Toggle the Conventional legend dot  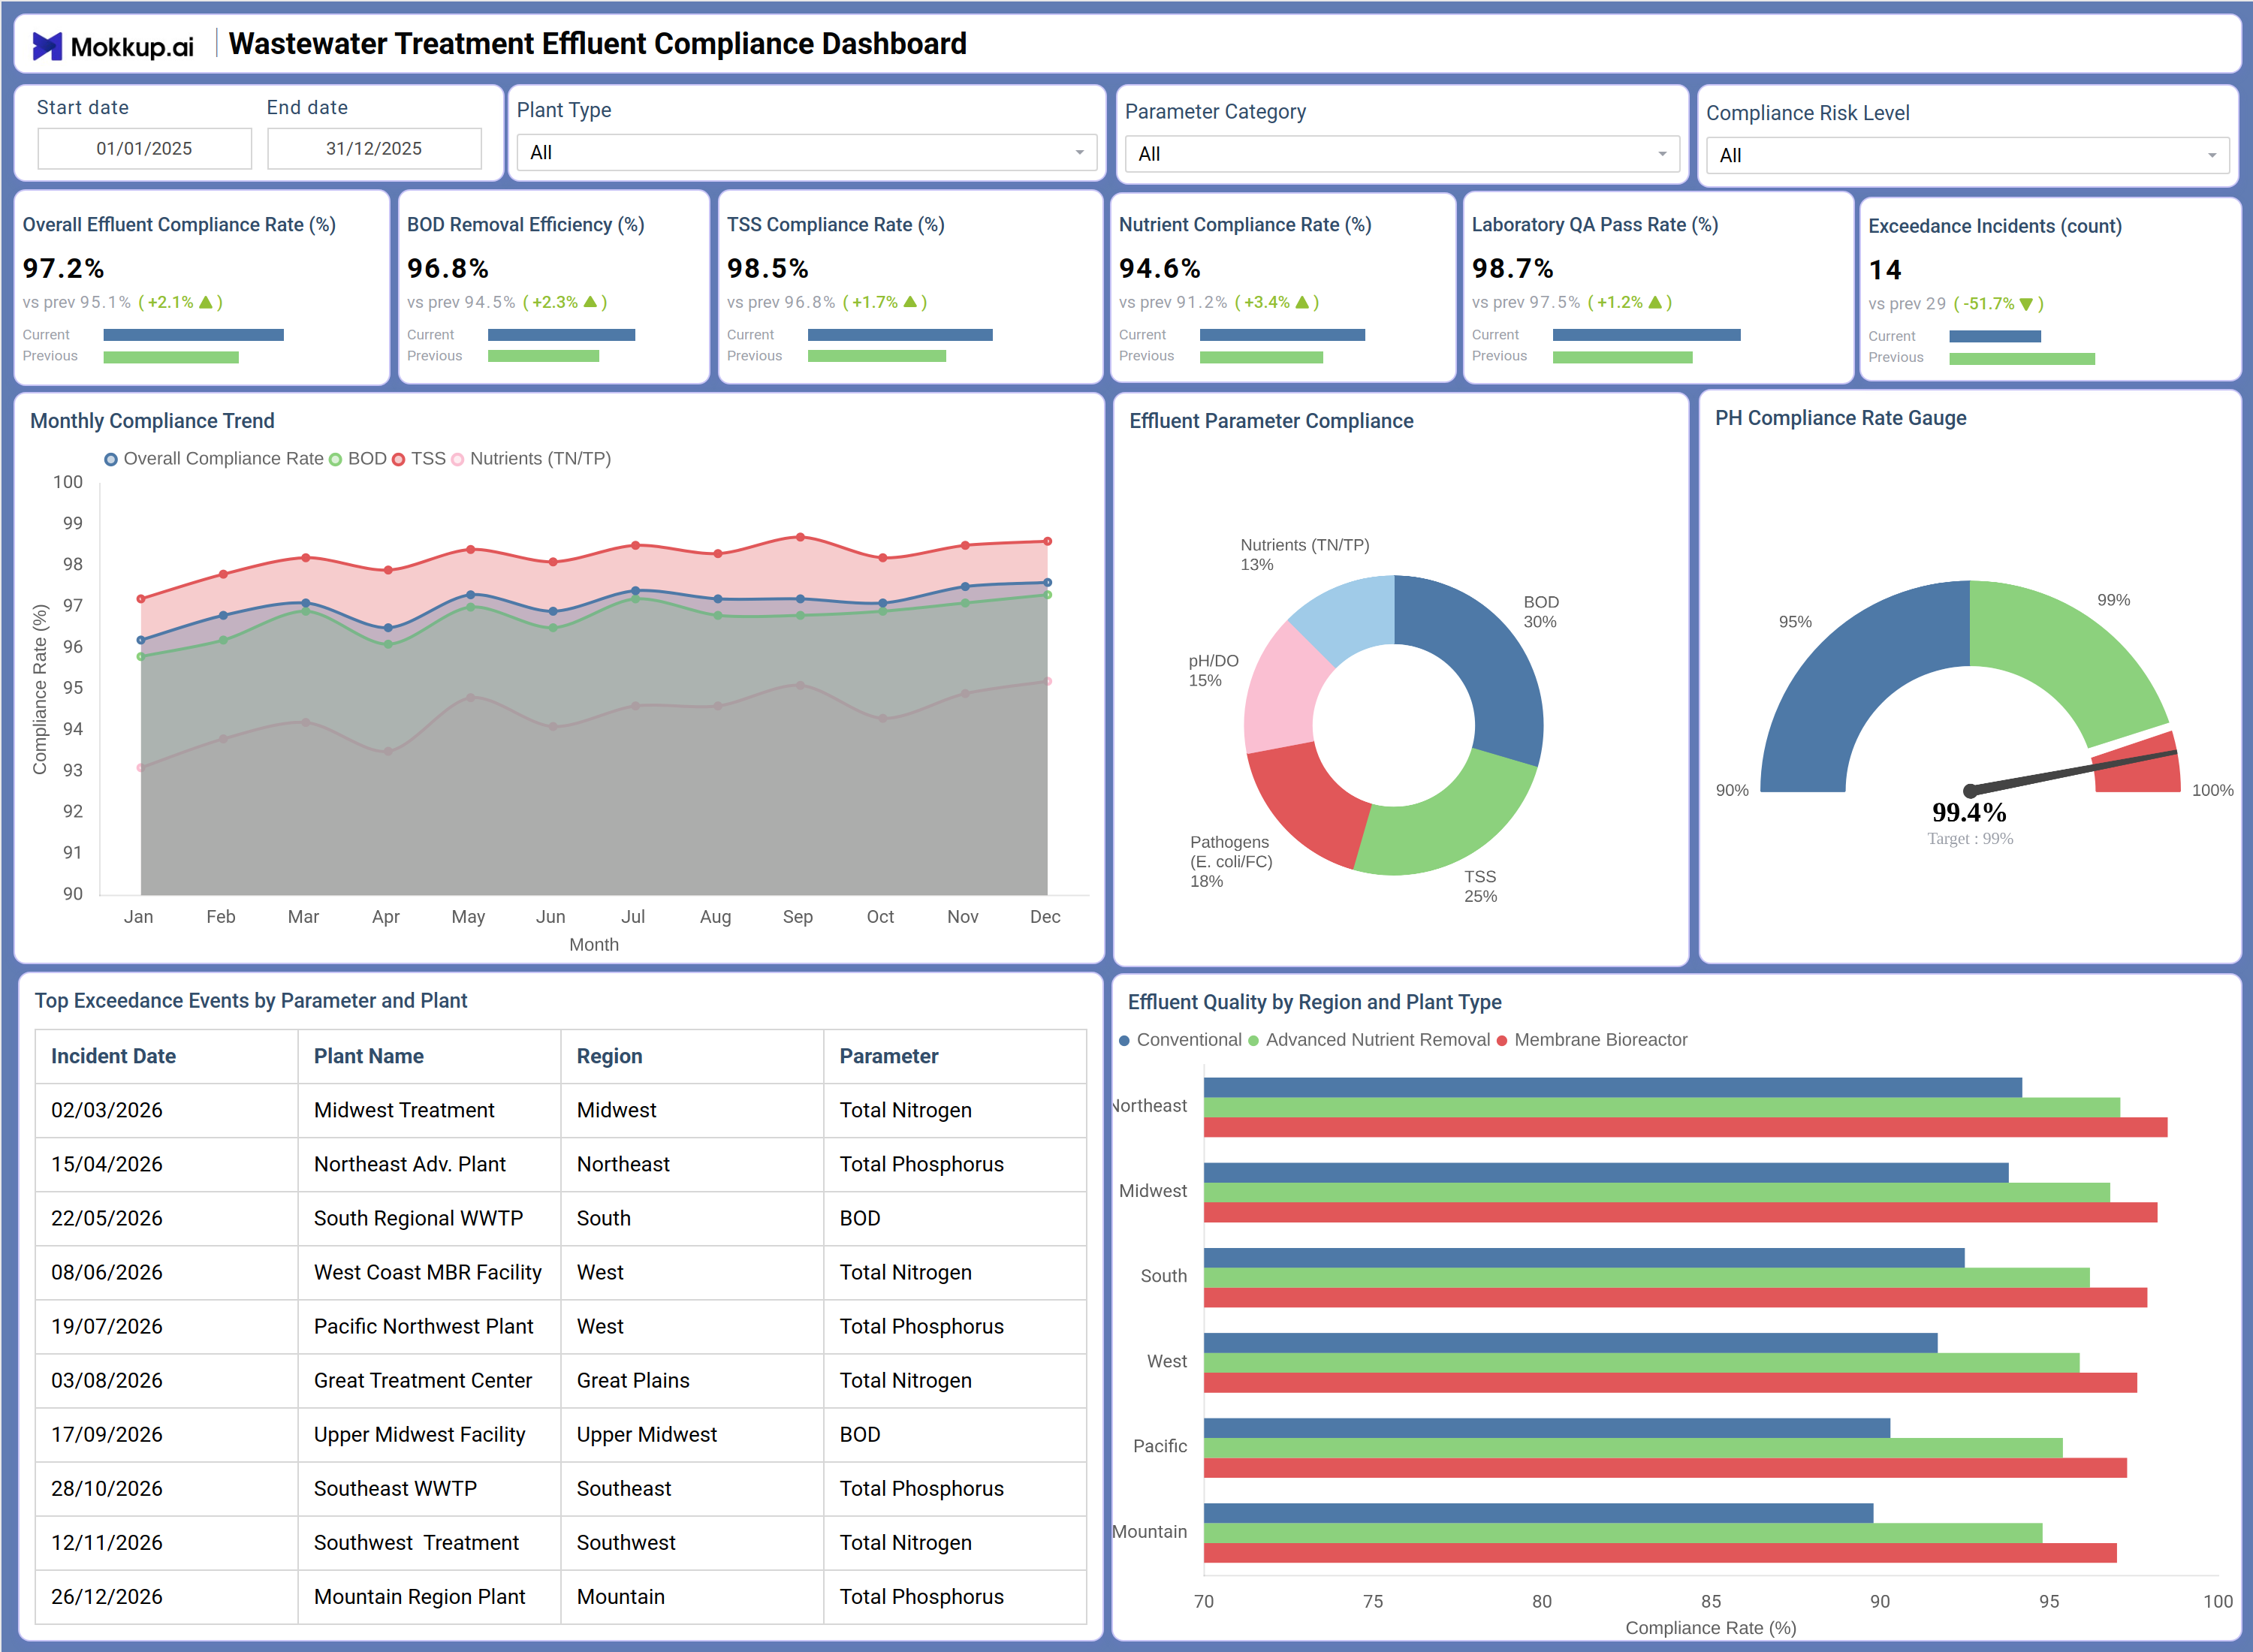coord(1124,1041)
